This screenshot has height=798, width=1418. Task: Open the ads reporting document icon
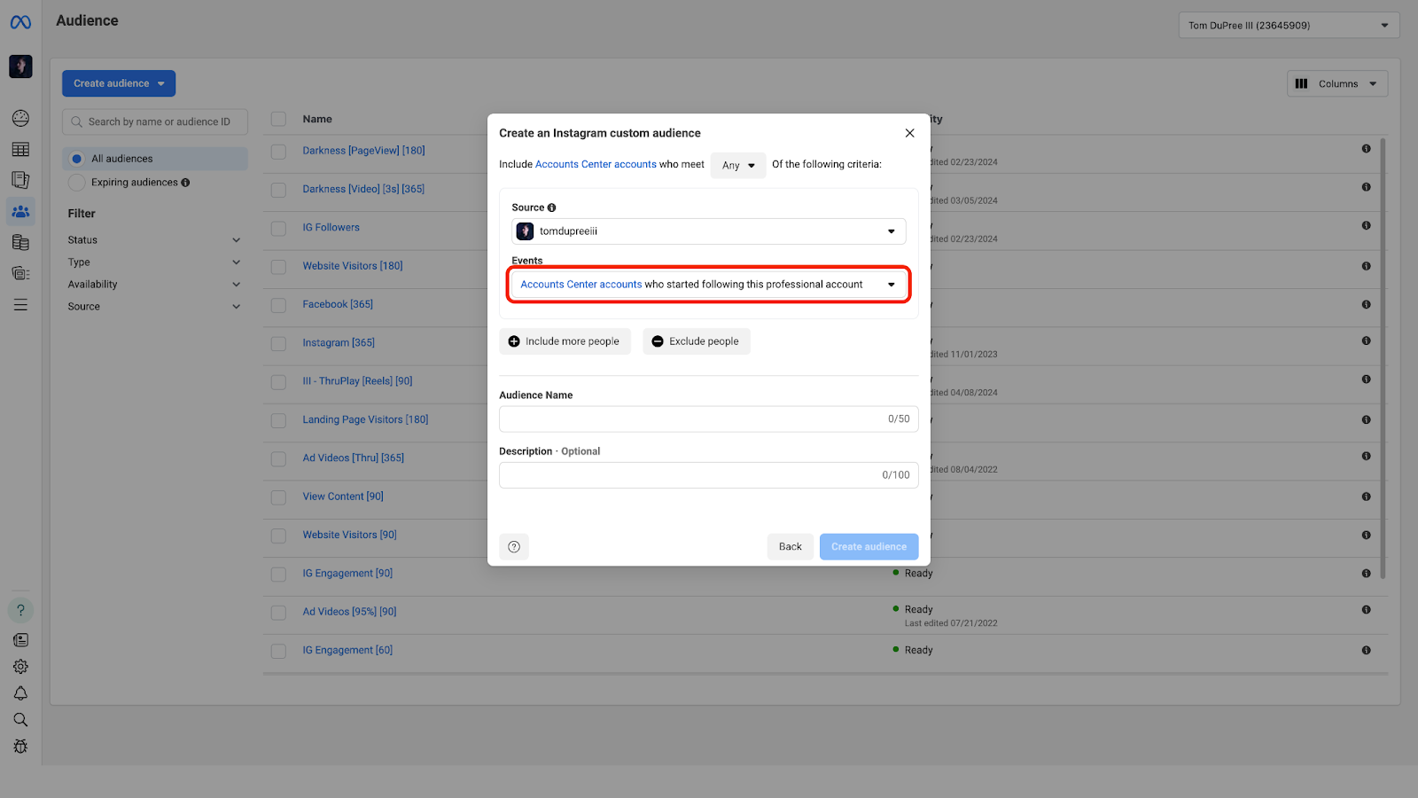[x=20, y=180]
